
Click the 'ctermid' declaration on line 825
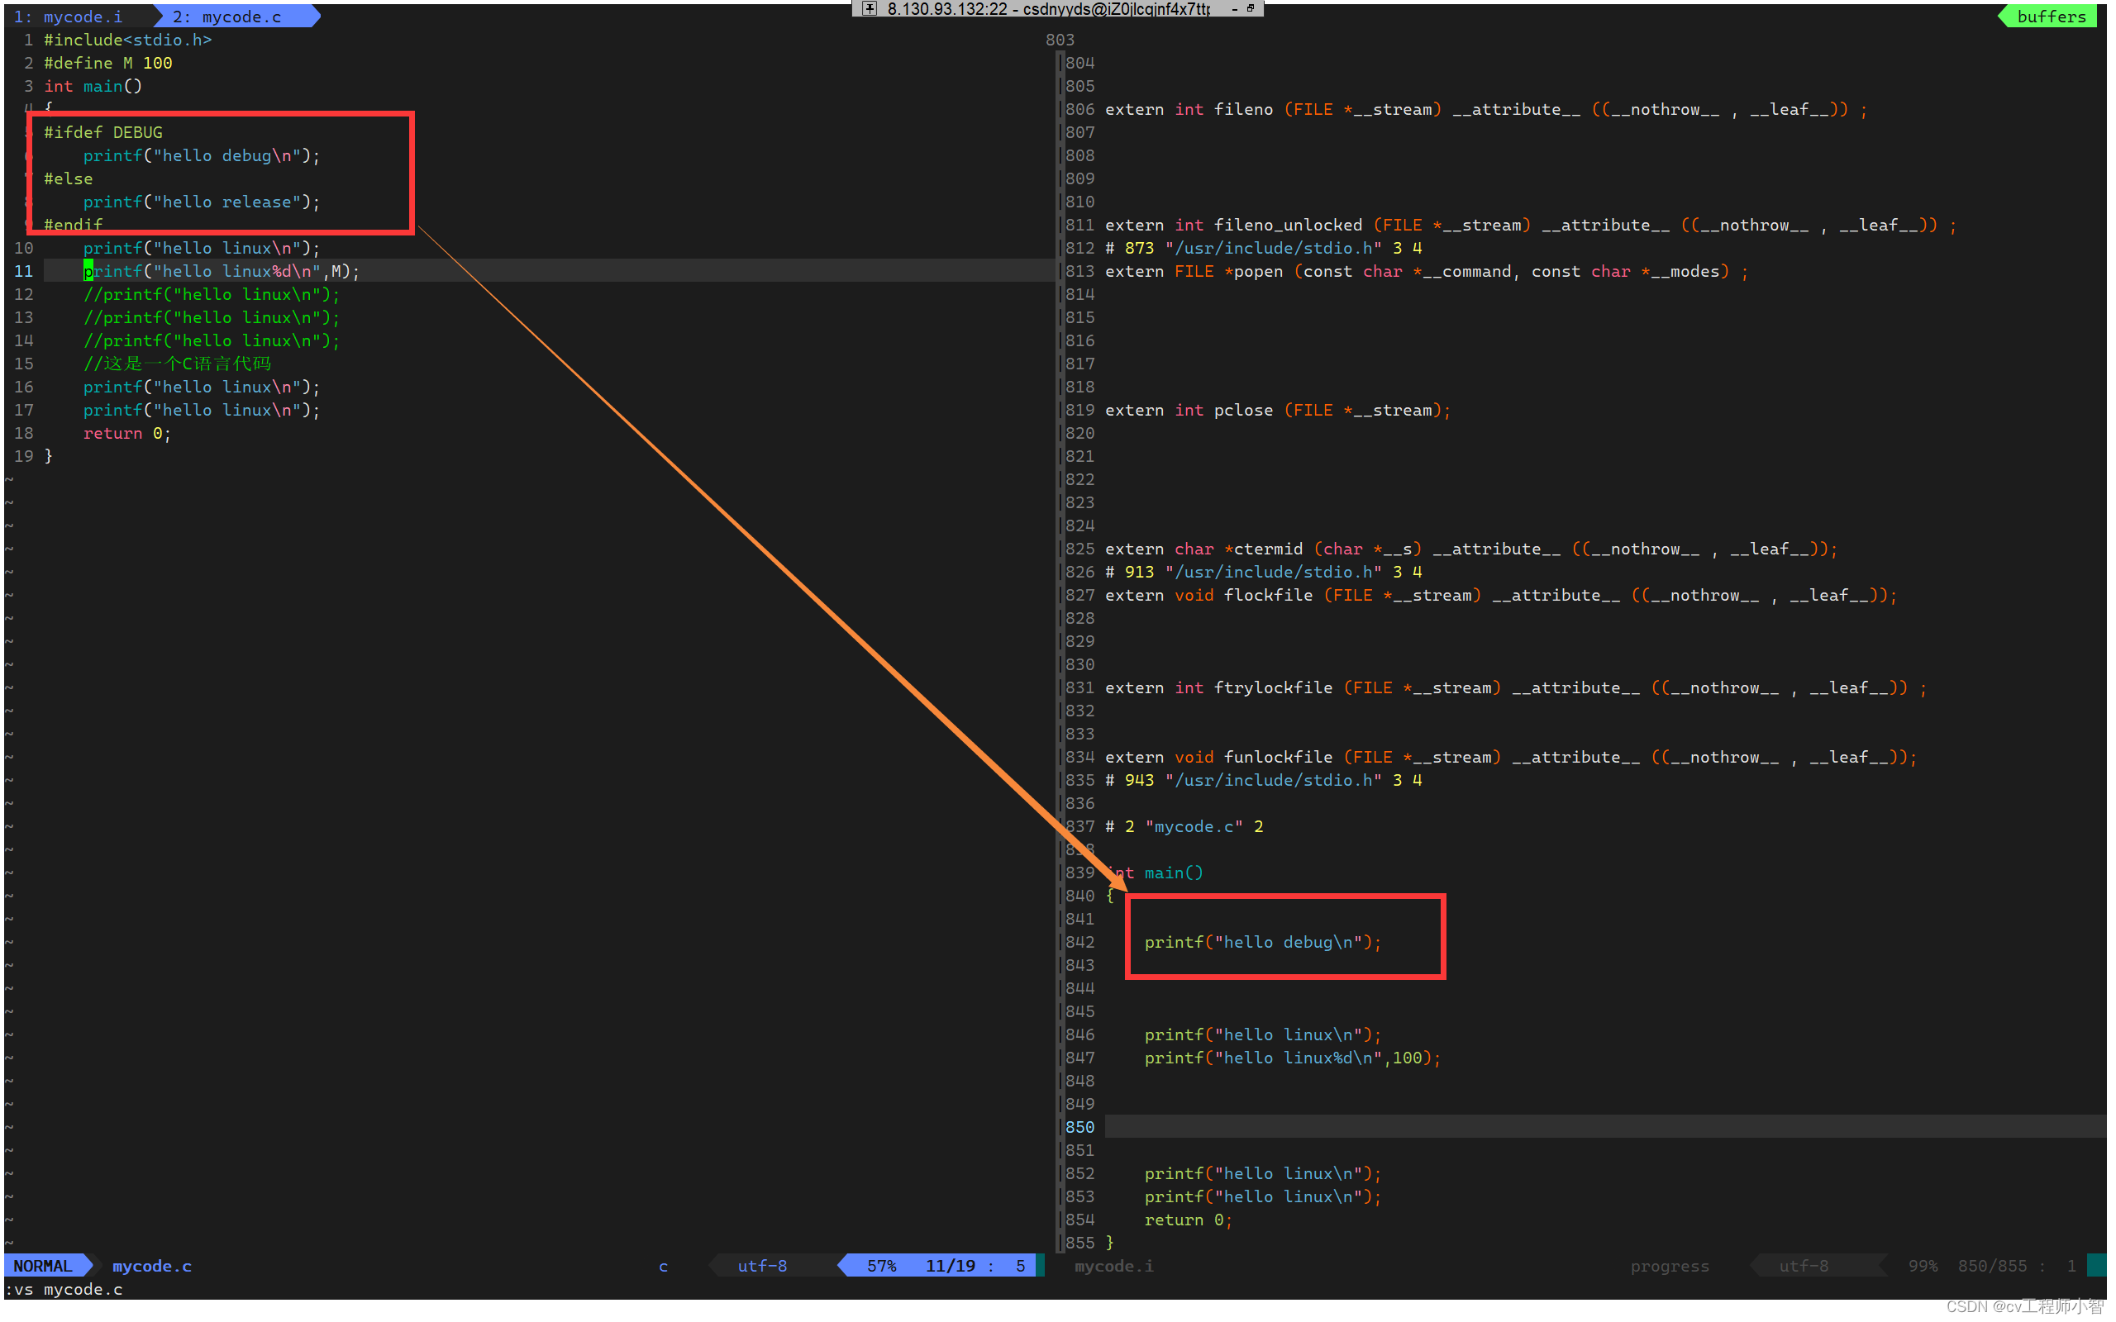pyautogui.click(x=1471, y=549)
